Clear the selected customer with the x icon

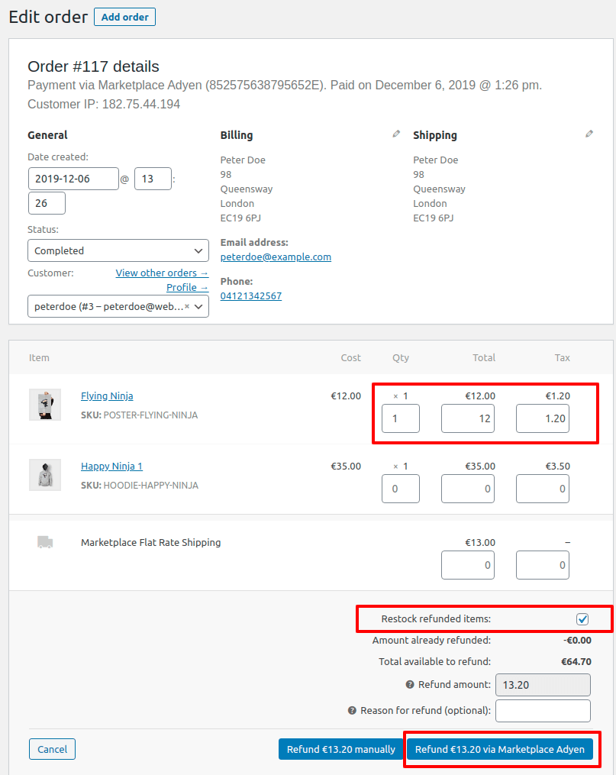click(187, 306)
